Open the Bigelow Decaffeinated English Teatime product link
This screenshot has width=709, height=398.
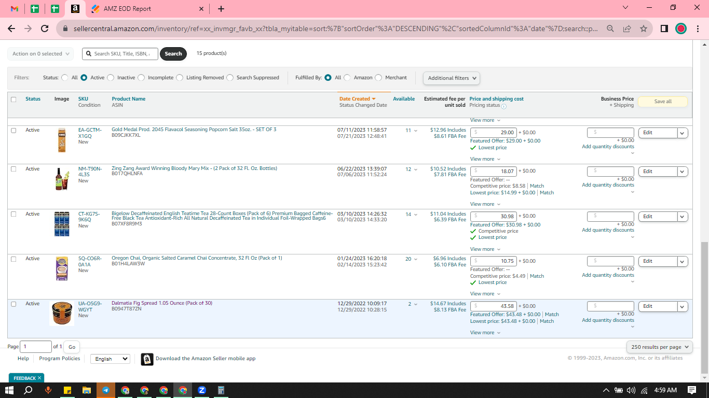[223, 216]
